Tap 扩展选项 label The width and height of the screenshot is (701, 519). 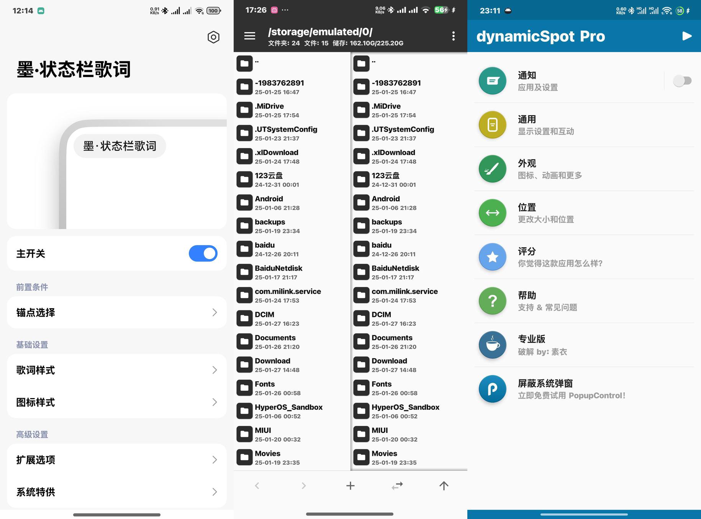coord(36,460)
